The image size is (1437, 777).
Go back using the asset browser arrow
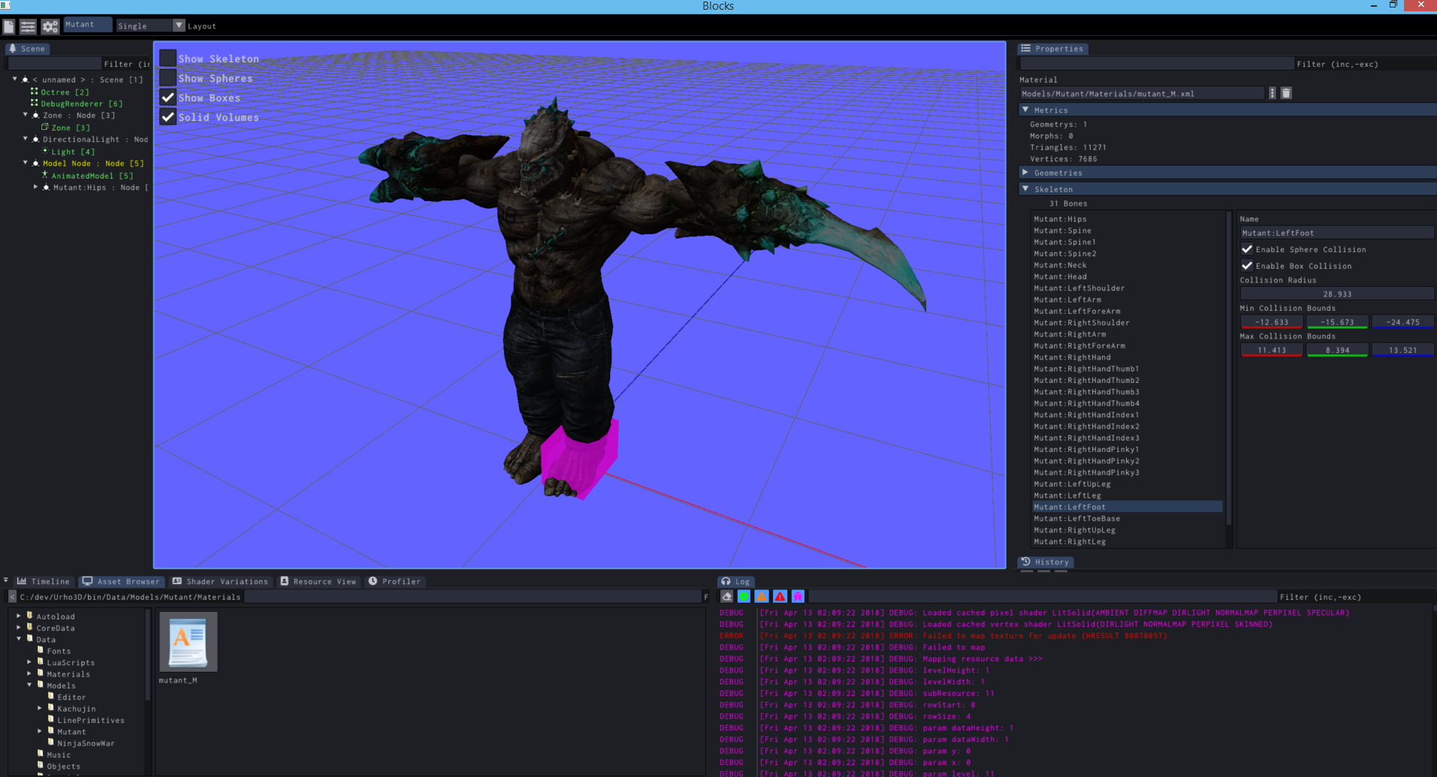12,597
